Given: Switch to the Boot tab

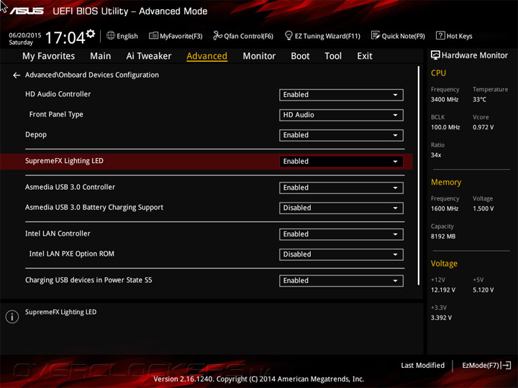Looking at the screenshot, I should (300, 56).
